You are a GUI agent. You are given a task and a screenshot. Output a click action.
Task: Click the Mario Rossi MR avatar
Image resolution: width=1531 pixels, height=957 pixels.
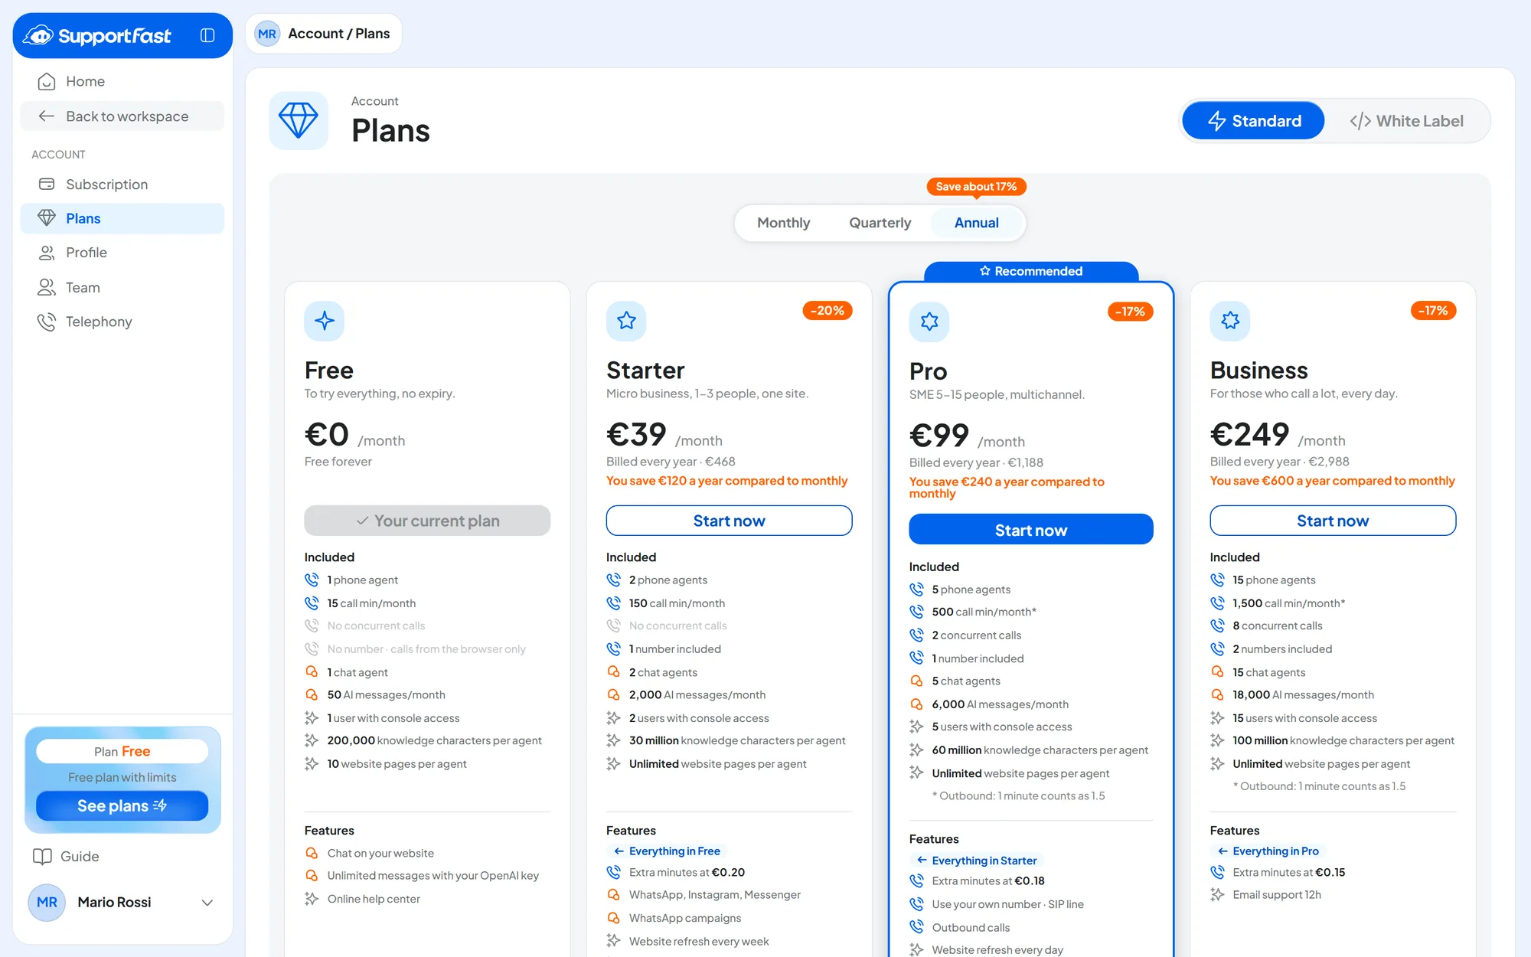click(47, 903)
